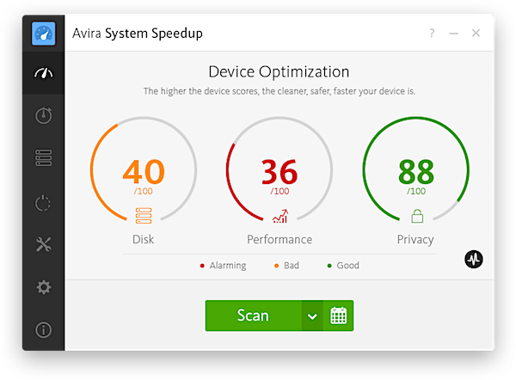Click the help question mark

pos(432,34)
